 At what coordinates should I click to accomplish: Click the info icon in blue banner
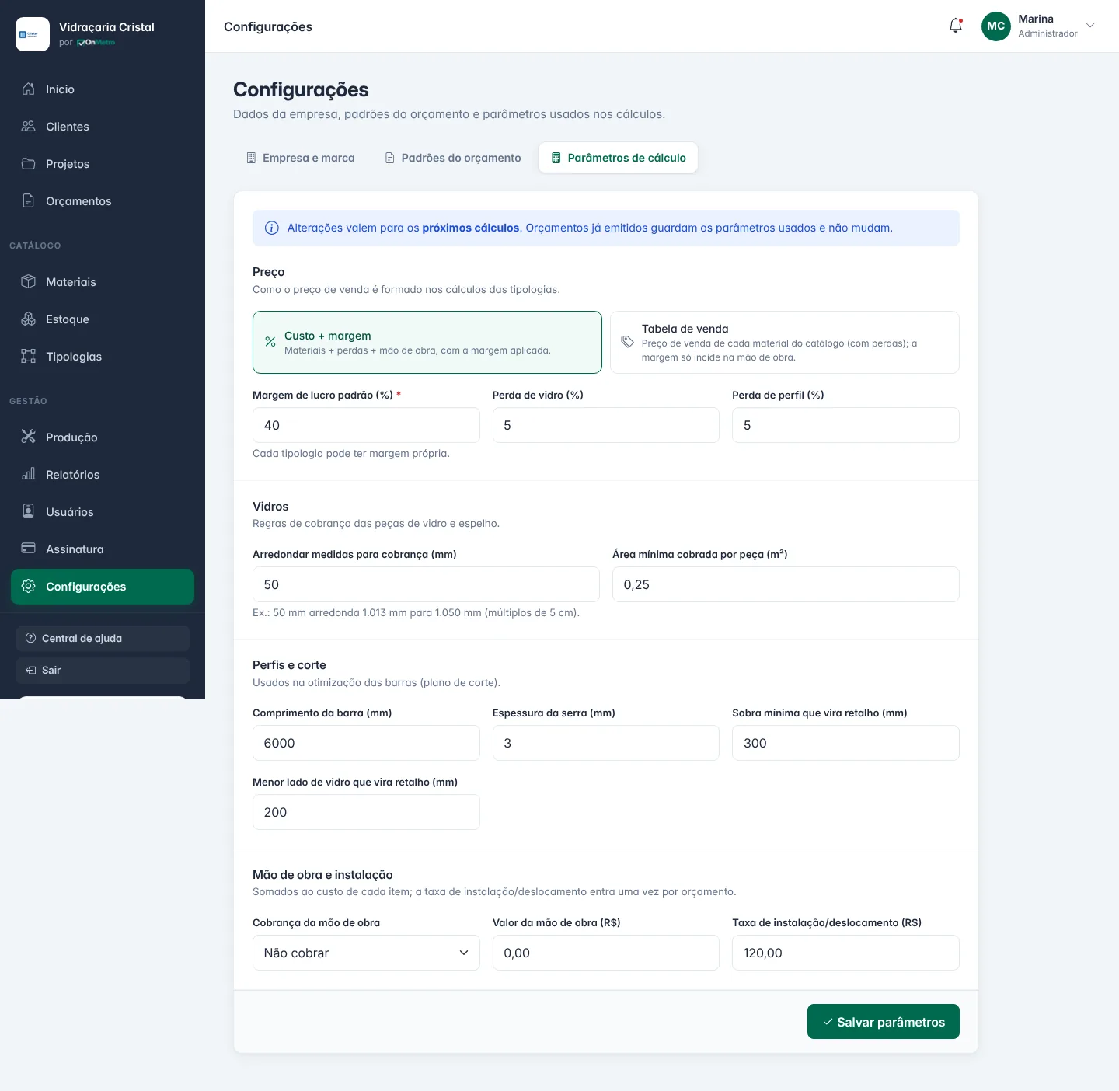pyautogui.click(x=272, y=228)
